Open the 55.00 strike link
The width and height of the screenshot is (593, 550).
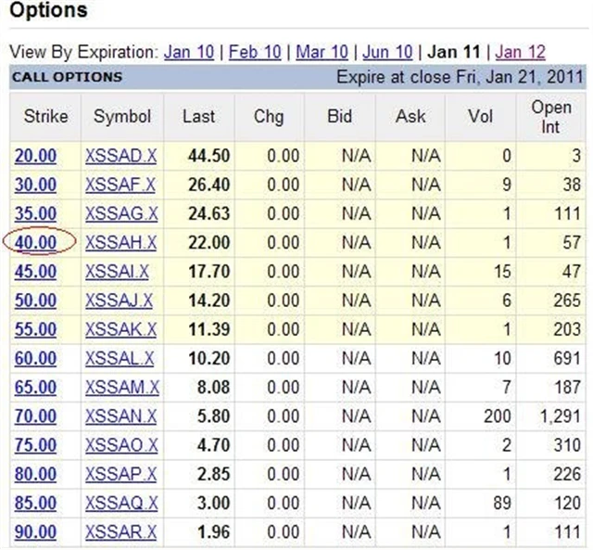pos(35,329)
